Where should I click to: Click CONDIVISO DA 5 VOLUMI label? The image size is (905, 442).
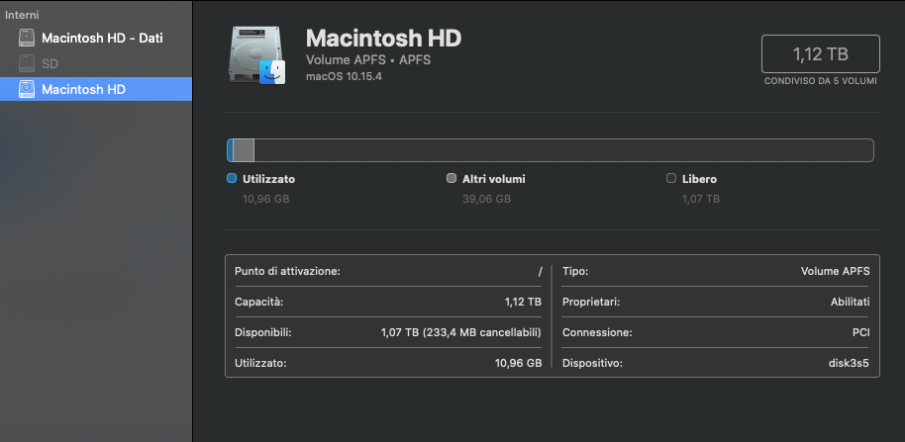point(821,81)
